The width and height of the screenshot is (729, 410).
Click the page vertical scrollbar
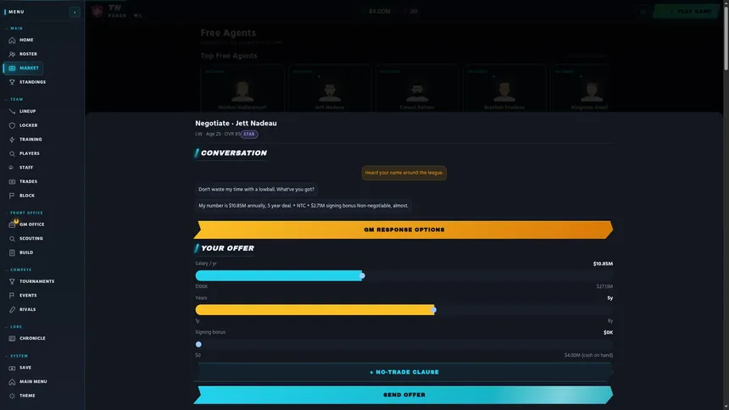(x=726, y=37)
